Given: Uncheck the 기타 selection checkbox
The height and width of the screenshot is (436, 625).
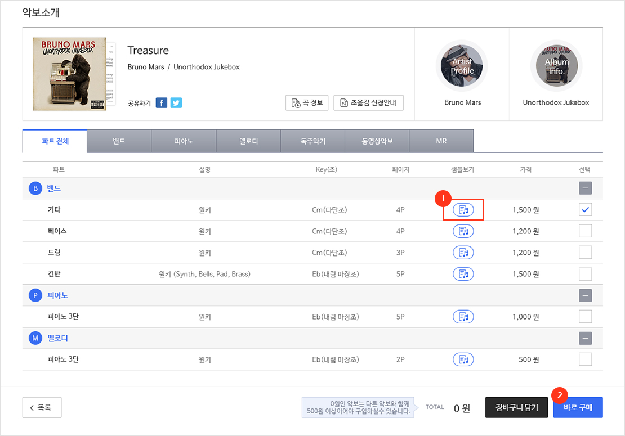Looking at the screenshot, I should (x=585, y=209).
